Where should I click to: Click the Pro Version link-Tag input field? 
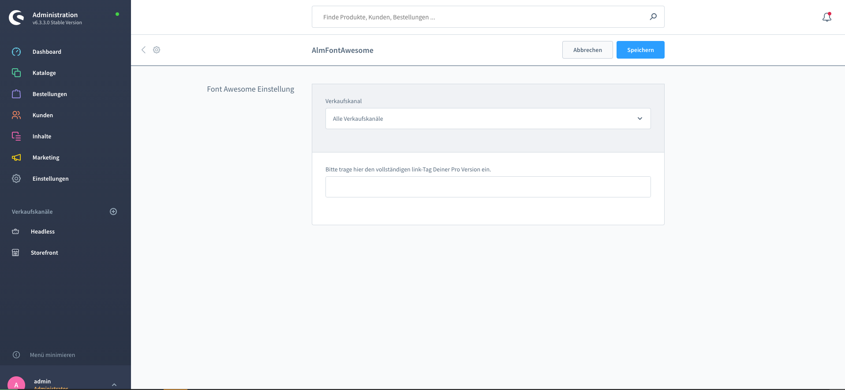click(488, 187)
